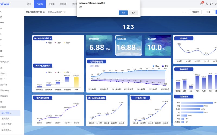Image resolution: width=217 pixels, height=135 pixels.
Task: Click the 出让股份 10.0% card
Action: pyautogui.click(x=158, y=45)
